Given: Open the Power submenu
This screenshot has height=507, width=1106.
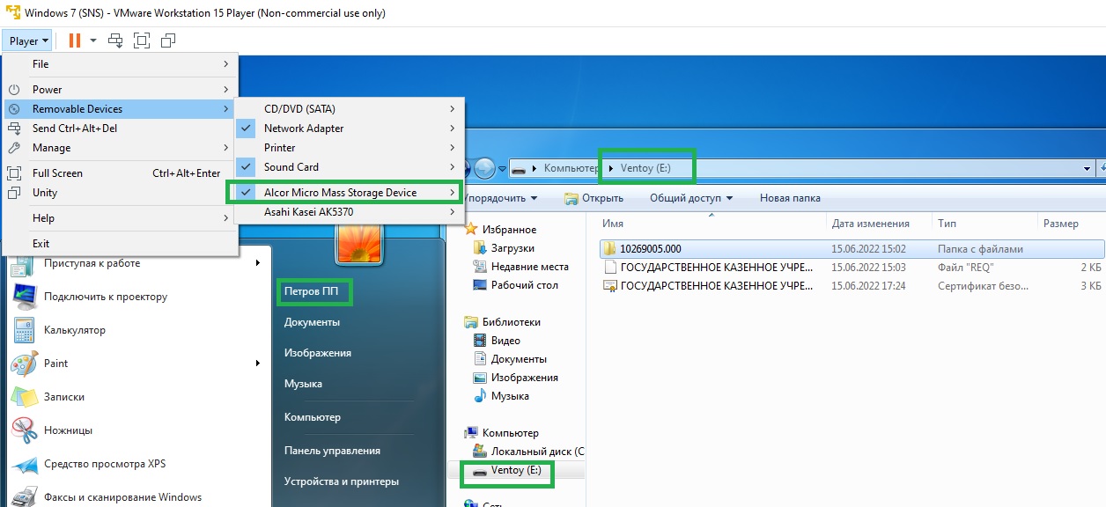Looking at the screenshot, I should 48,90.
